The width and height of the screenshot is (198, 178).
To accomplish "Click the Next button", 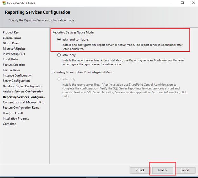I will (162, 170).
